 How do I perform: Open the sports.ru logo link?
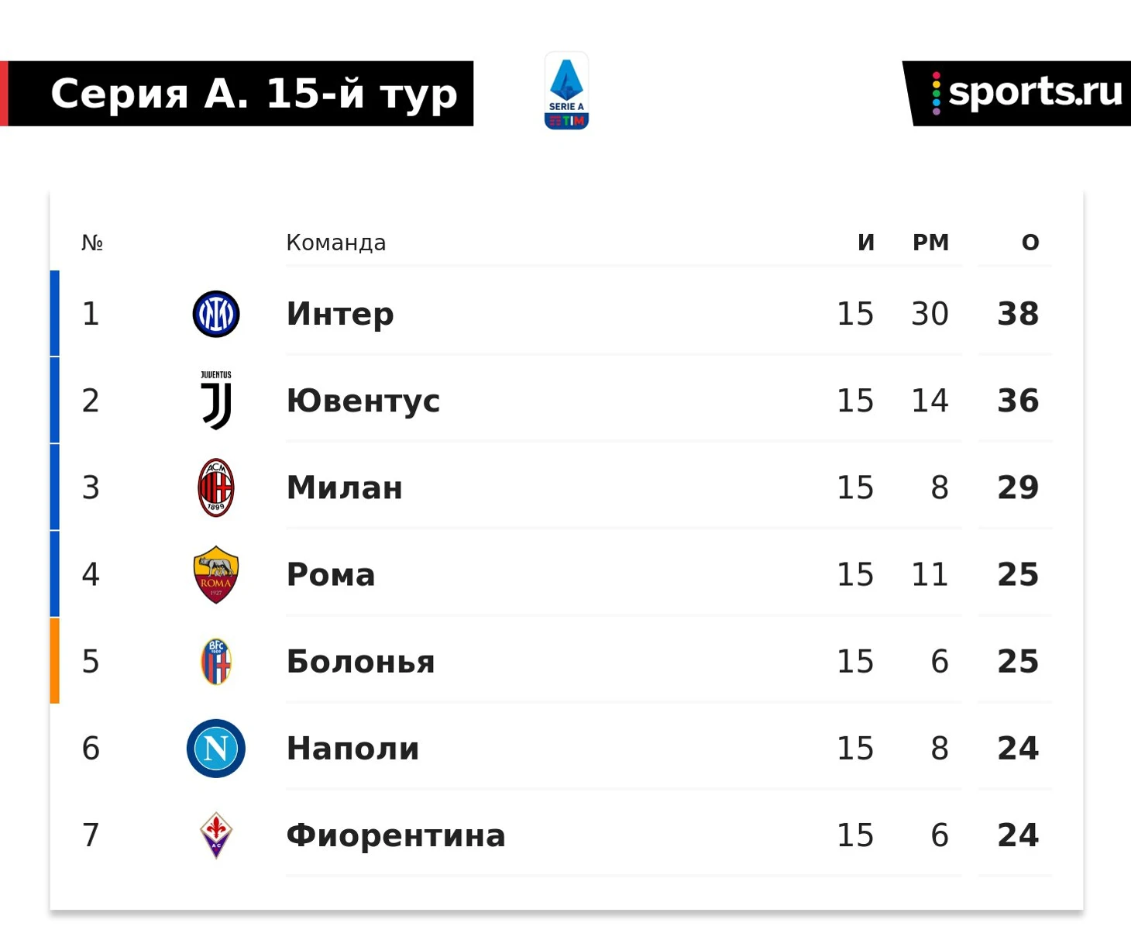click(x=1017, y=93)
